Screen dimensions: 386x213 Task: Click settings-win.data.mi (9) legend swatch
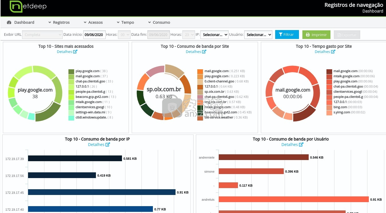[x=71, y=113]
